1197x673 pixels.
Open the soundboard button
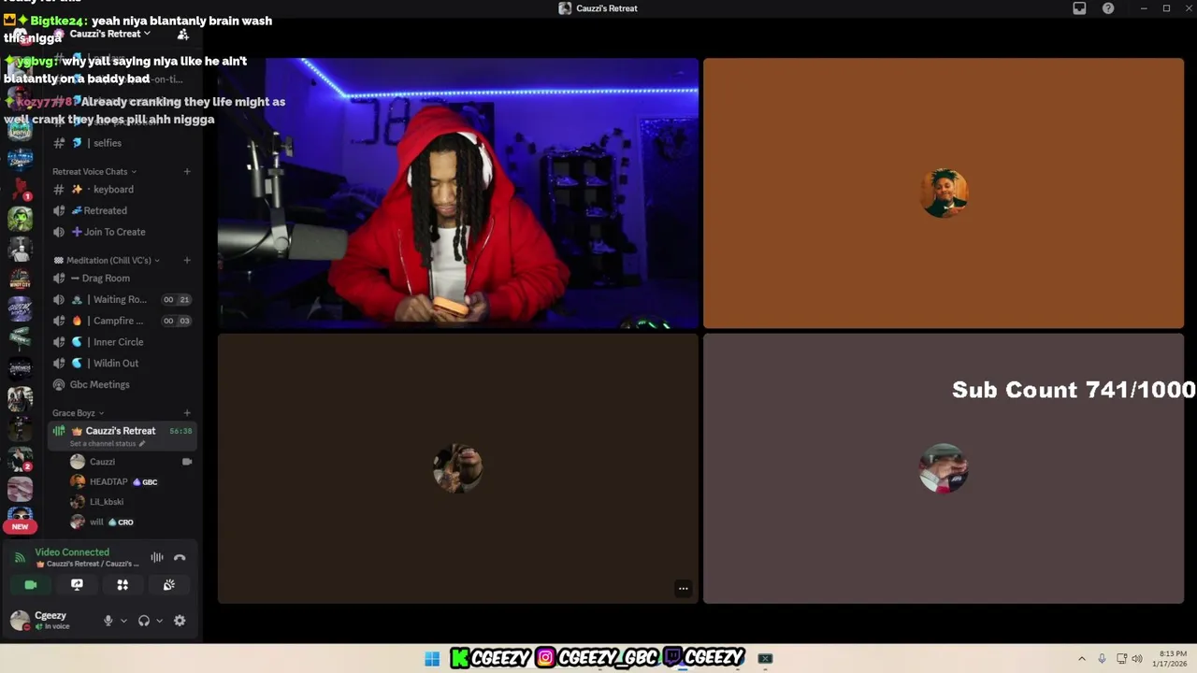168,585
